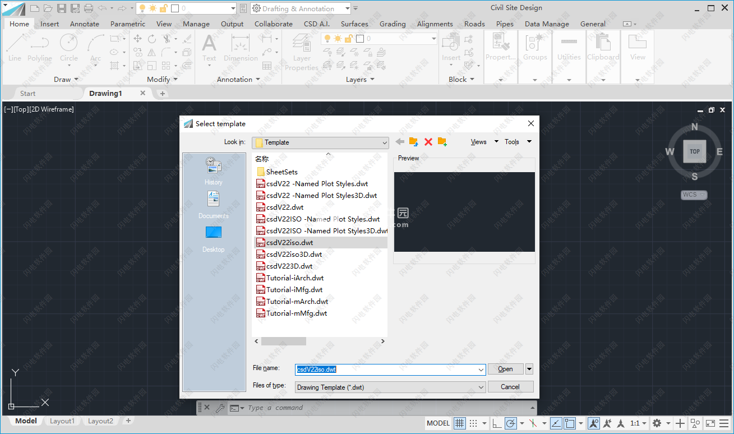Select the Polyline tool in Draw panel

40,47
